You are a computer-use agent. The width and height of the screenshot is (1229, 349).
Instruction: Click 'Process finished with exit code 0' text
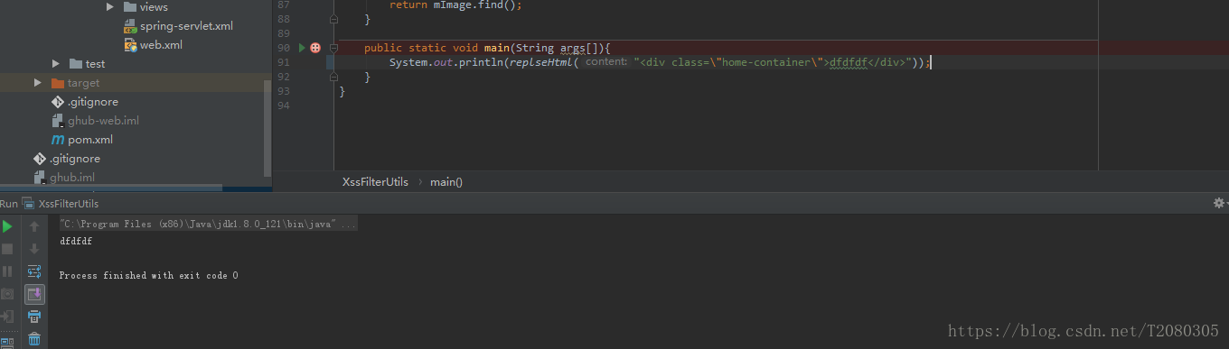click(x=149, y=276)
